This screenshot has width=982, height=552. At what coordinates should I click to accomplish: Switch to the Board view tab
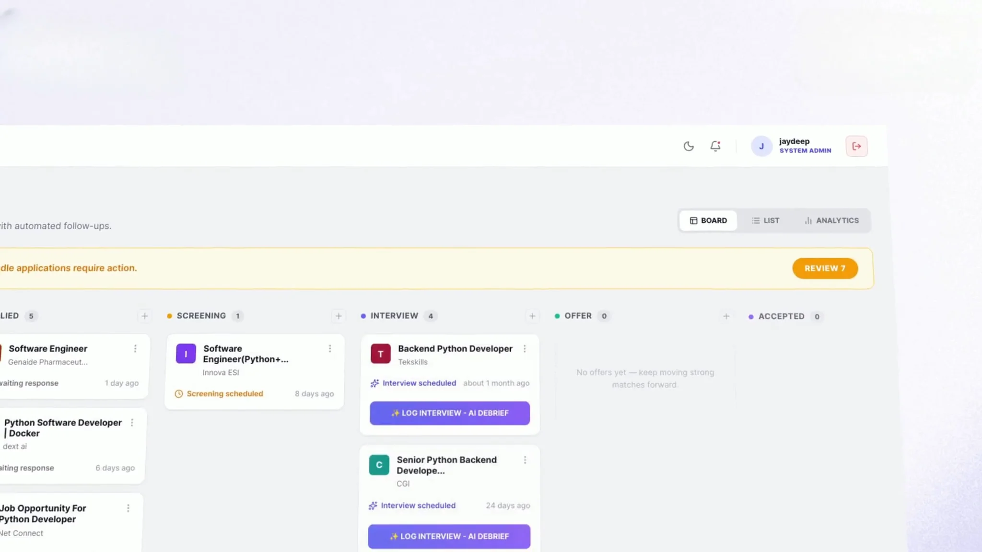tap(708, 220)
